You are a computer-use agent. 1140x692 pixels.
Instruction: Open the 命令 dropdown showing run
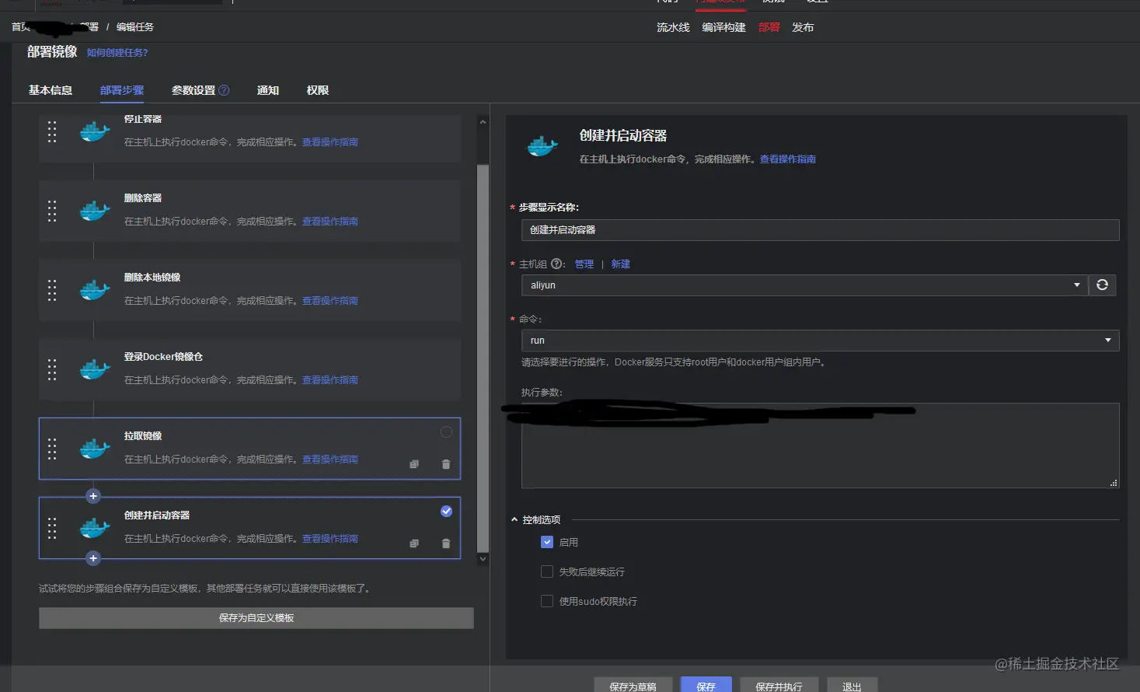[820, 341]
